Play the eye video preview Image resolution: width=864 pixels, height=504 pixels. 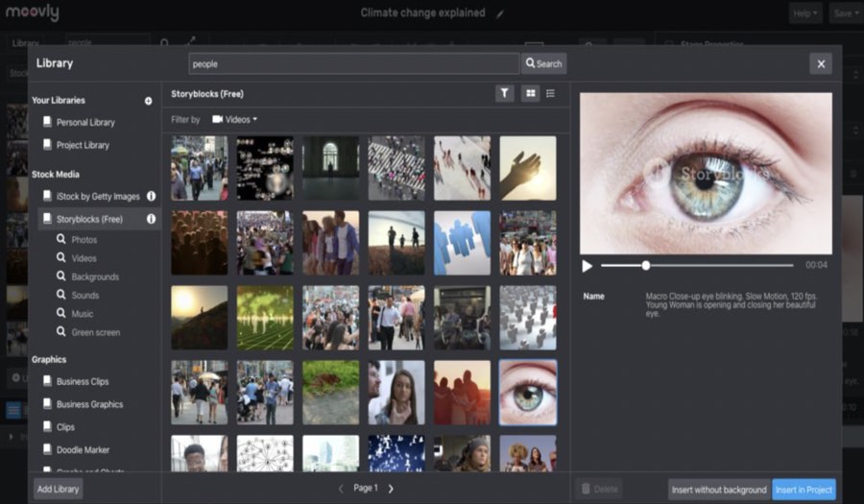[x=588, y=265]
